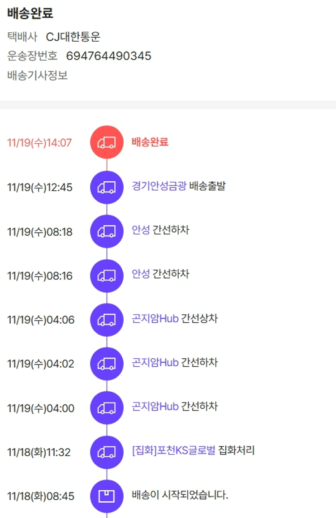Open 곤지암Hub link for 간선상차 entry
336x518 pixels.
pyautogui.click(x=155, y=318)
